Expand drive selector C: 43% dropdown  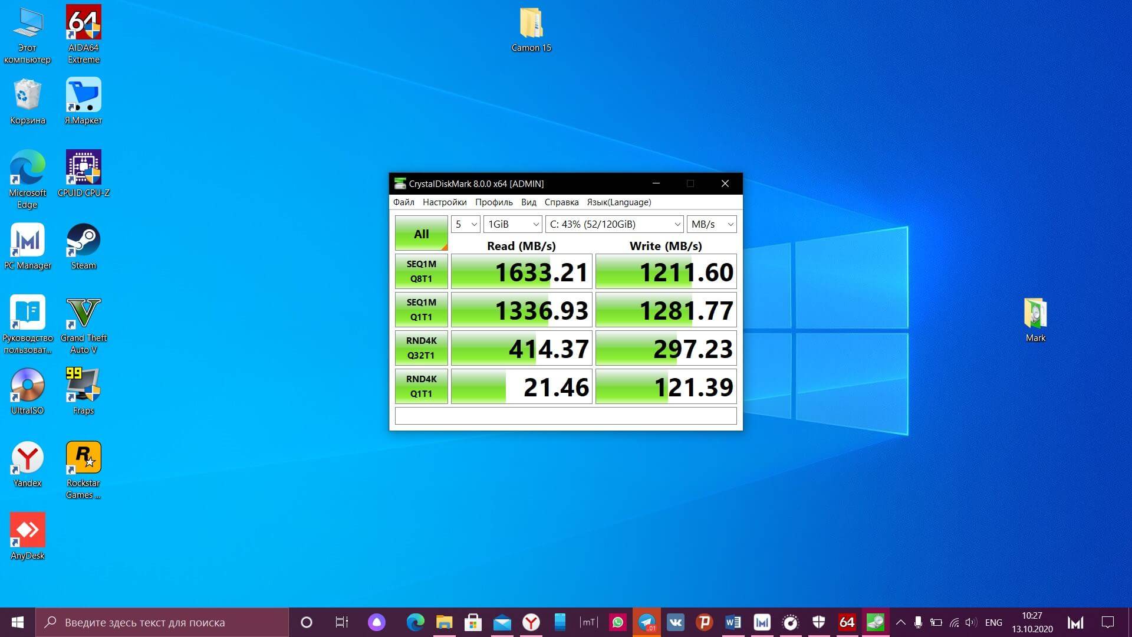614,224
